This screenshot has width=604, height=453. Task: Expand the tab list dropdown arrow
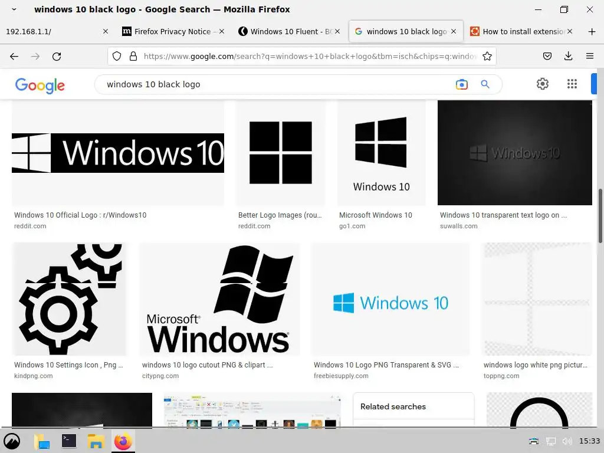pyautogui.click(x=14, y=9)
